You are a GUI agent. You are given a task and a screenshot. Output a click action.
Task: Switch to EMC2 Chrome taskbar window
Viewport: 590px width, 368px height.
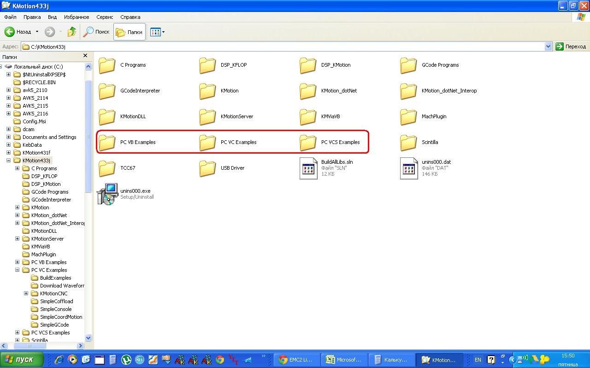coord(297,360)
